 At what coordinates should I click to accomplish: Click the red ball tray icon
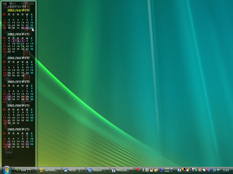[138, 170]
